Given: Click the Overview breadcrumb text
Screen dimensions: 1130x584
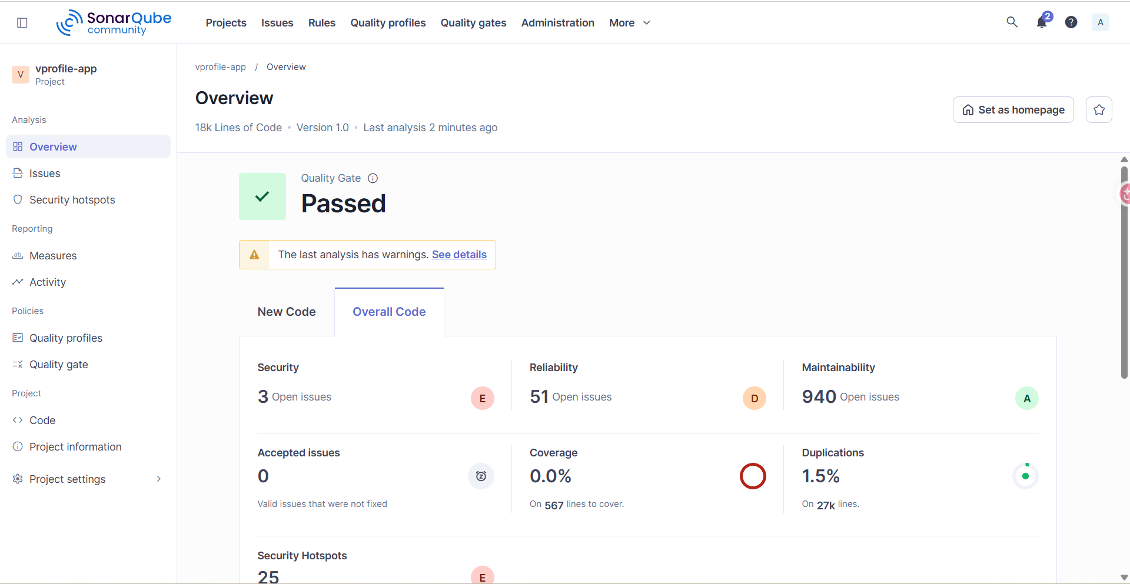Looking at the screenshot, I should (x=286, y=67).
